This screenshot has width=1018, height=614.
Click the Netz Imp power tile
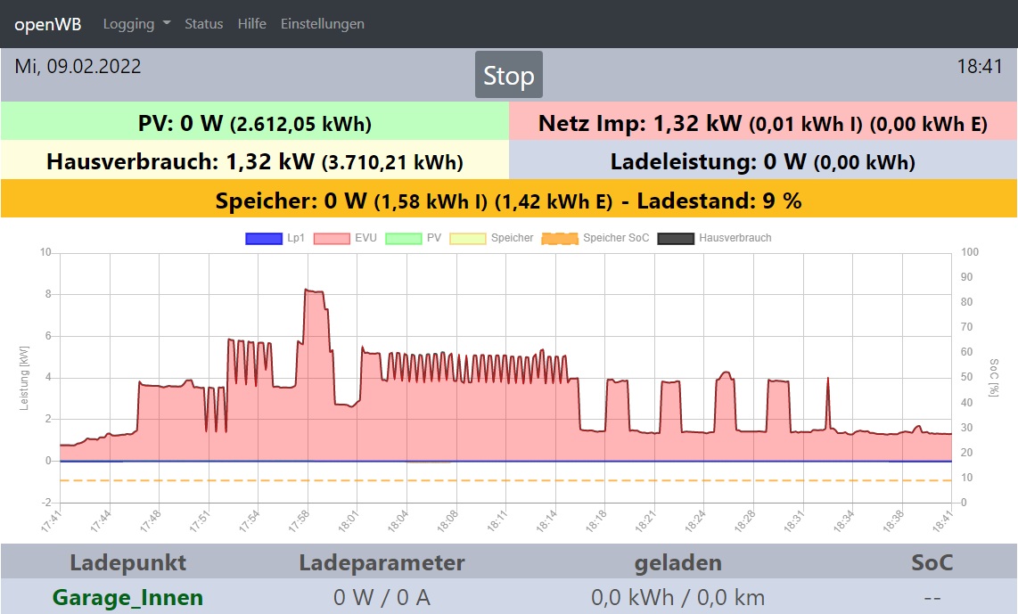[762, 123]
